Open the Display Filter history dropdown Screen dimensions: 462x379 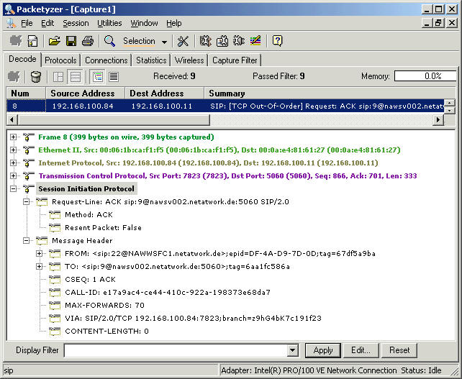click(x=292, y=350)
